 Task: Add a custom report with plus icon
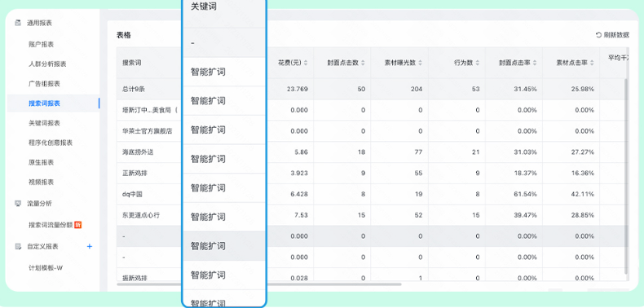point(90,246)
